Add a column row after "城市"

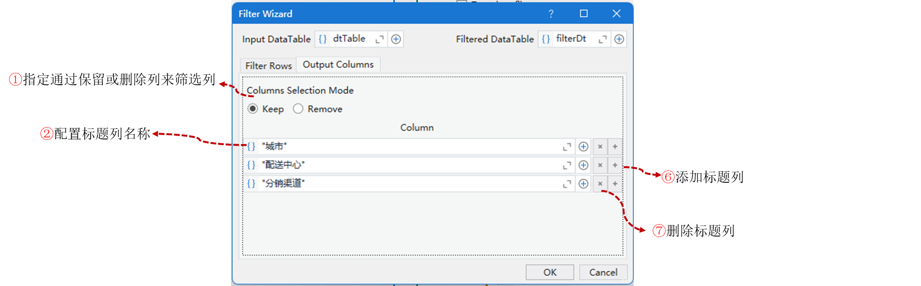click(615, 147)
